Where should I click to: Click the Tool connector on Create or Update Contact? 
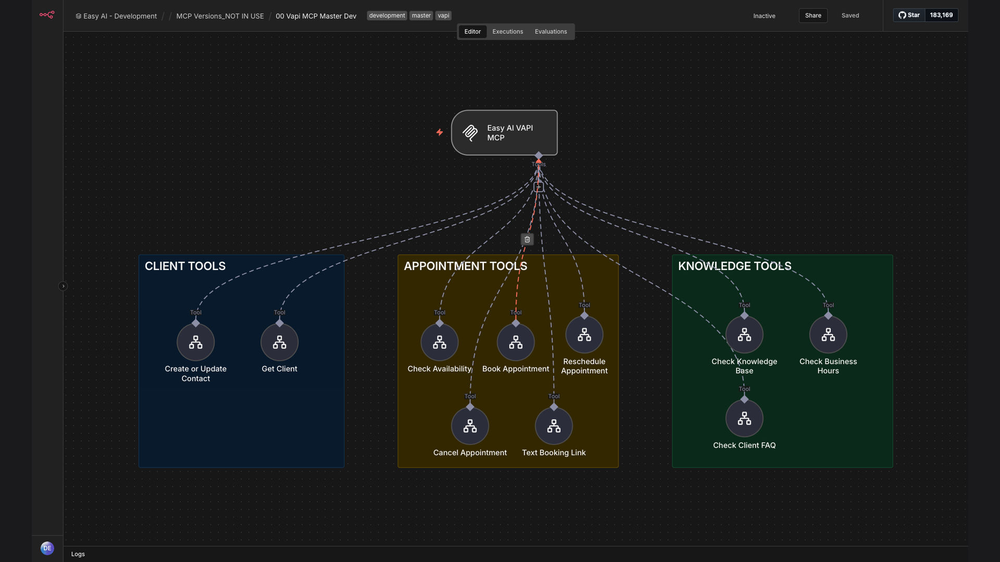pos(196,323)
